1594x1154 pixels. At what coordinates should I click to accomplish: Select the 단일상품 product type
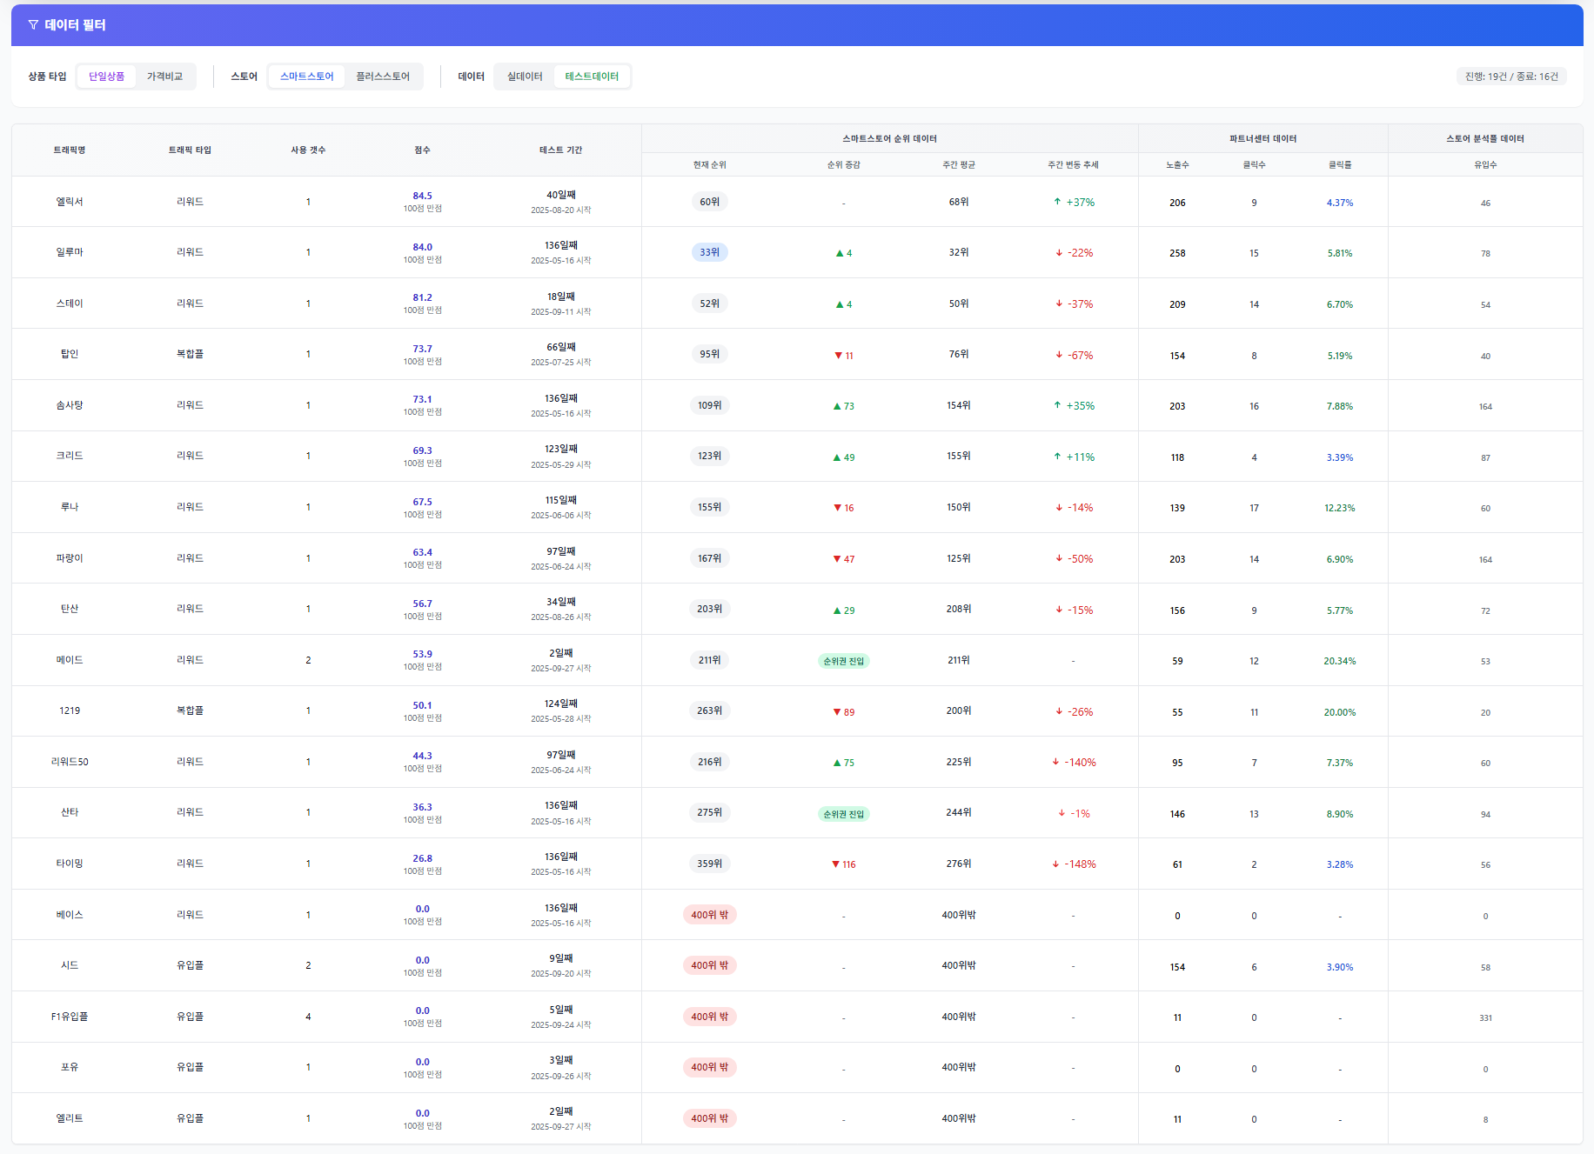pos(106,77)
